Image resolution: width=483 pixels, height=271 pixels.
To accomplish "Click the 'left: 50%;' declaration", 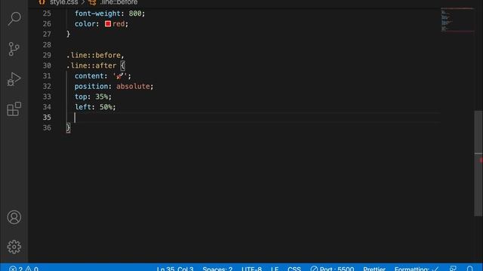I will (95, 107).
